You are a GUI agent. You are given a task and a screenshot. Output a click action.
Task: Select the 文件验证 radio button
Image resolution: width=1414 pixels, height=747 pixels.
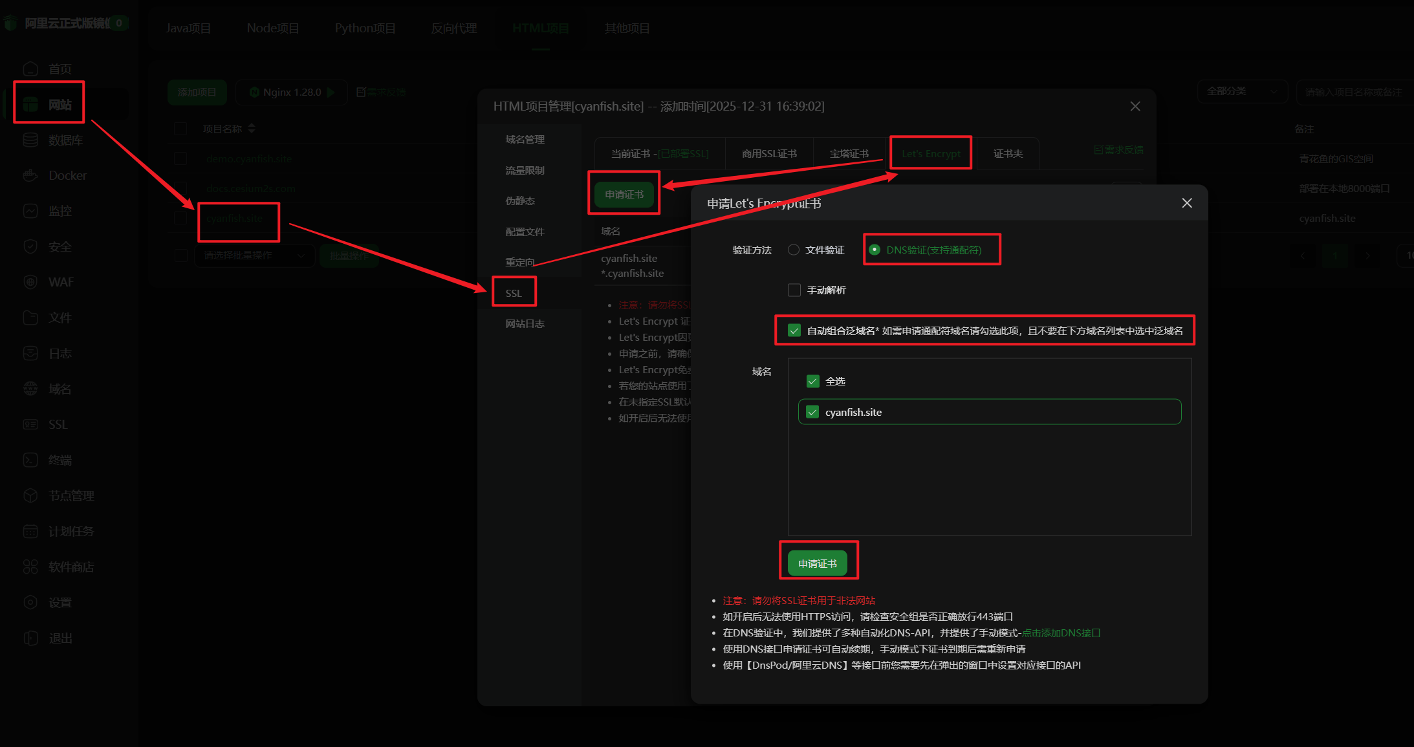[x=794, y=250]
